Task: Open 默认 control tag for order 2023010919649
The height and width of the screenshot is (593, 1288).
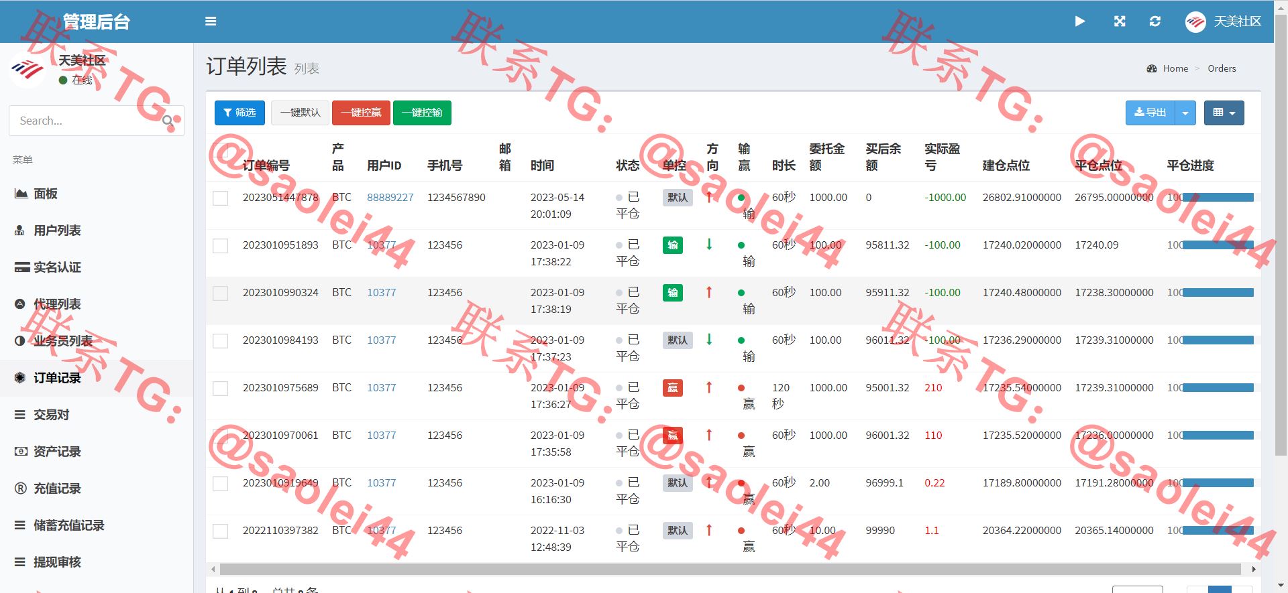Action: (678, 483)
